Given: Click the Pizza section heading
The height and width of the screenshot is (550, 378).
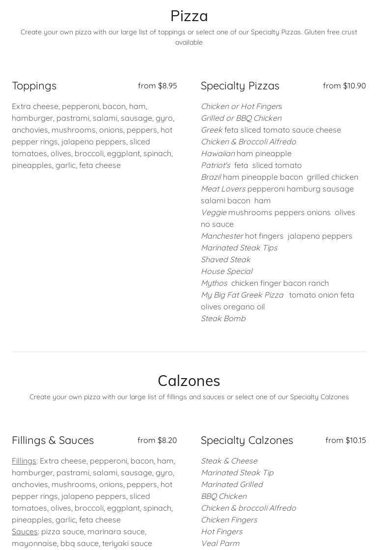Looking at the screenshot, I should [189, 16].
